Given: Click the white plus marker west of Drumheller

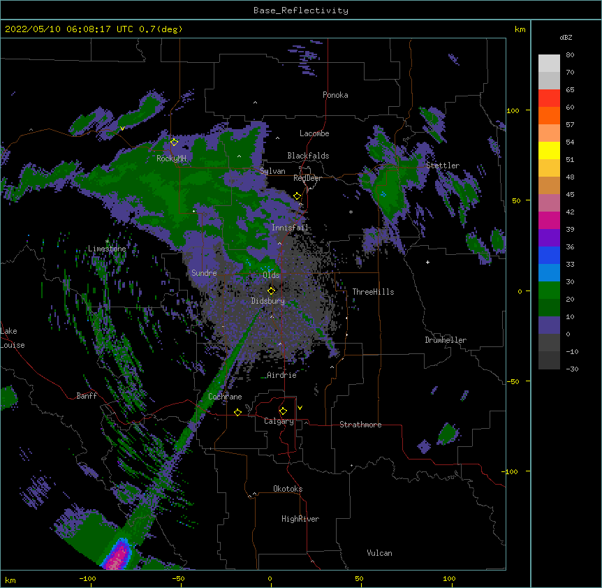Looking at the screenshot, I should click(x=427, y=262).
